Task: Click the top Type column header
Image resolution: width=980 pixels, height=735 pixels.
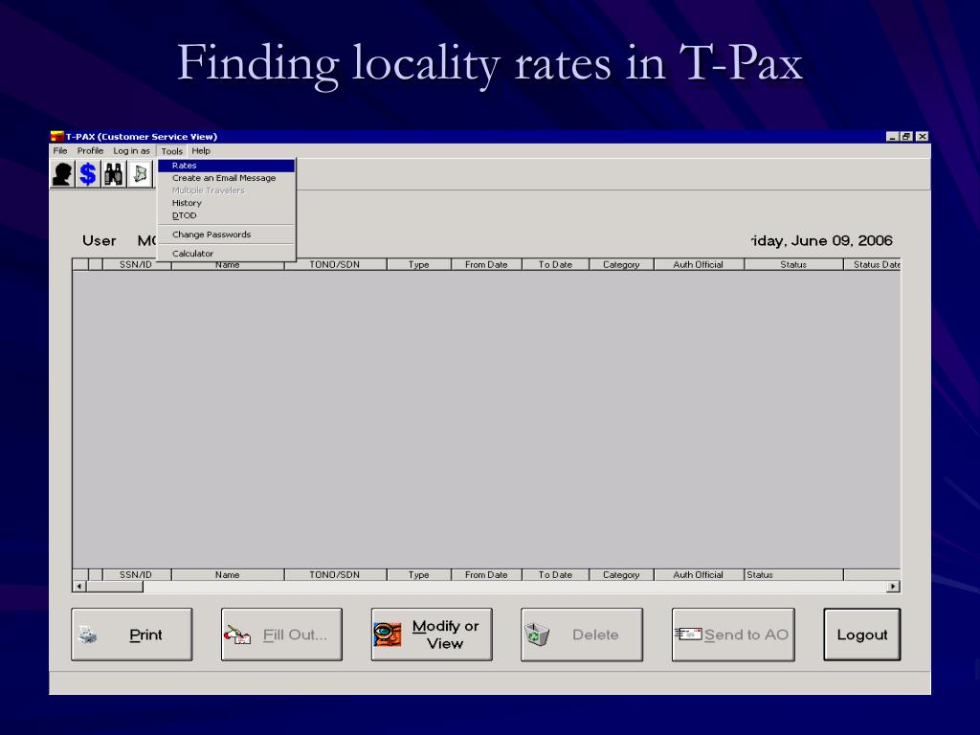Action: pos(419,264)
